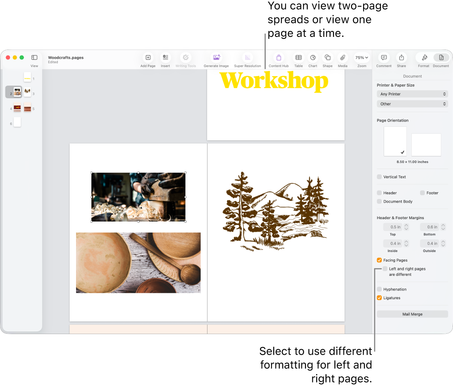453x386 pixels.
Task: Open the Shape picker
Action: point(327,57)
